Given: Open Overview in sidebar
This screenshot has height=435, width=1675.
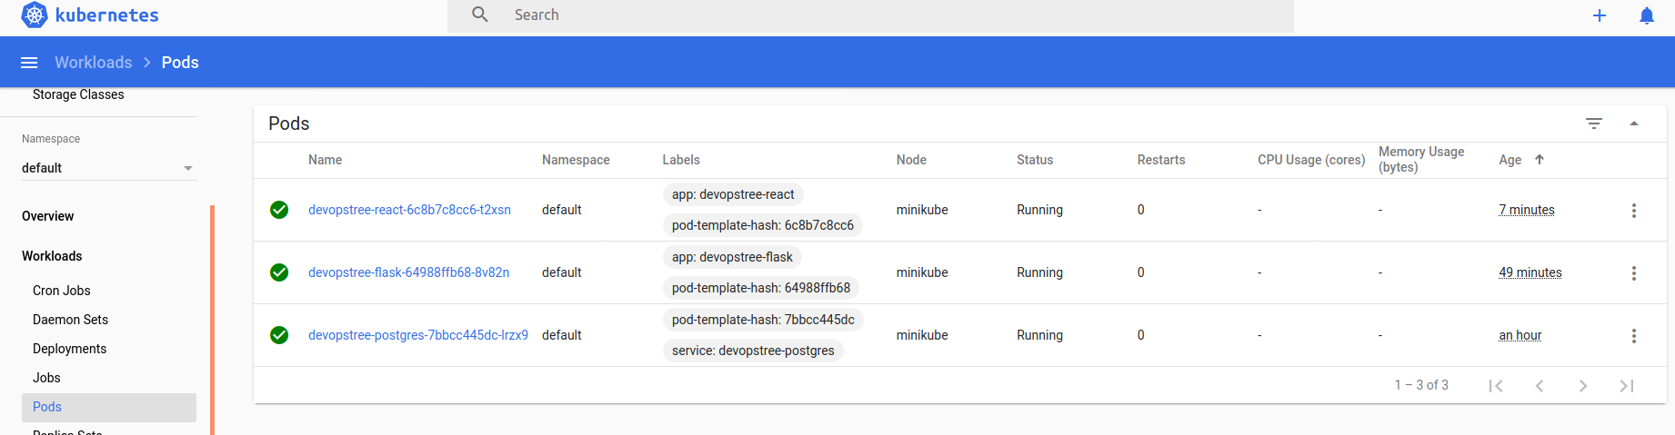Looking at the screenshot, I should click(x=48, y=216).
